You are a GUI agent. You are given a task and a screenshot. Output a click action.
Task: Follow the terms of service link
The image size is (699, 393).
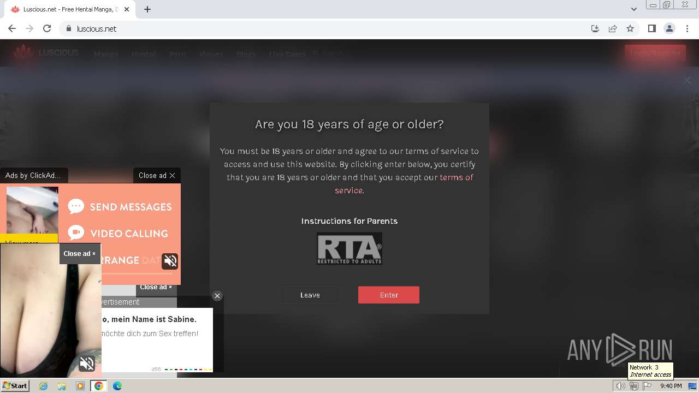tap(404, 184)
